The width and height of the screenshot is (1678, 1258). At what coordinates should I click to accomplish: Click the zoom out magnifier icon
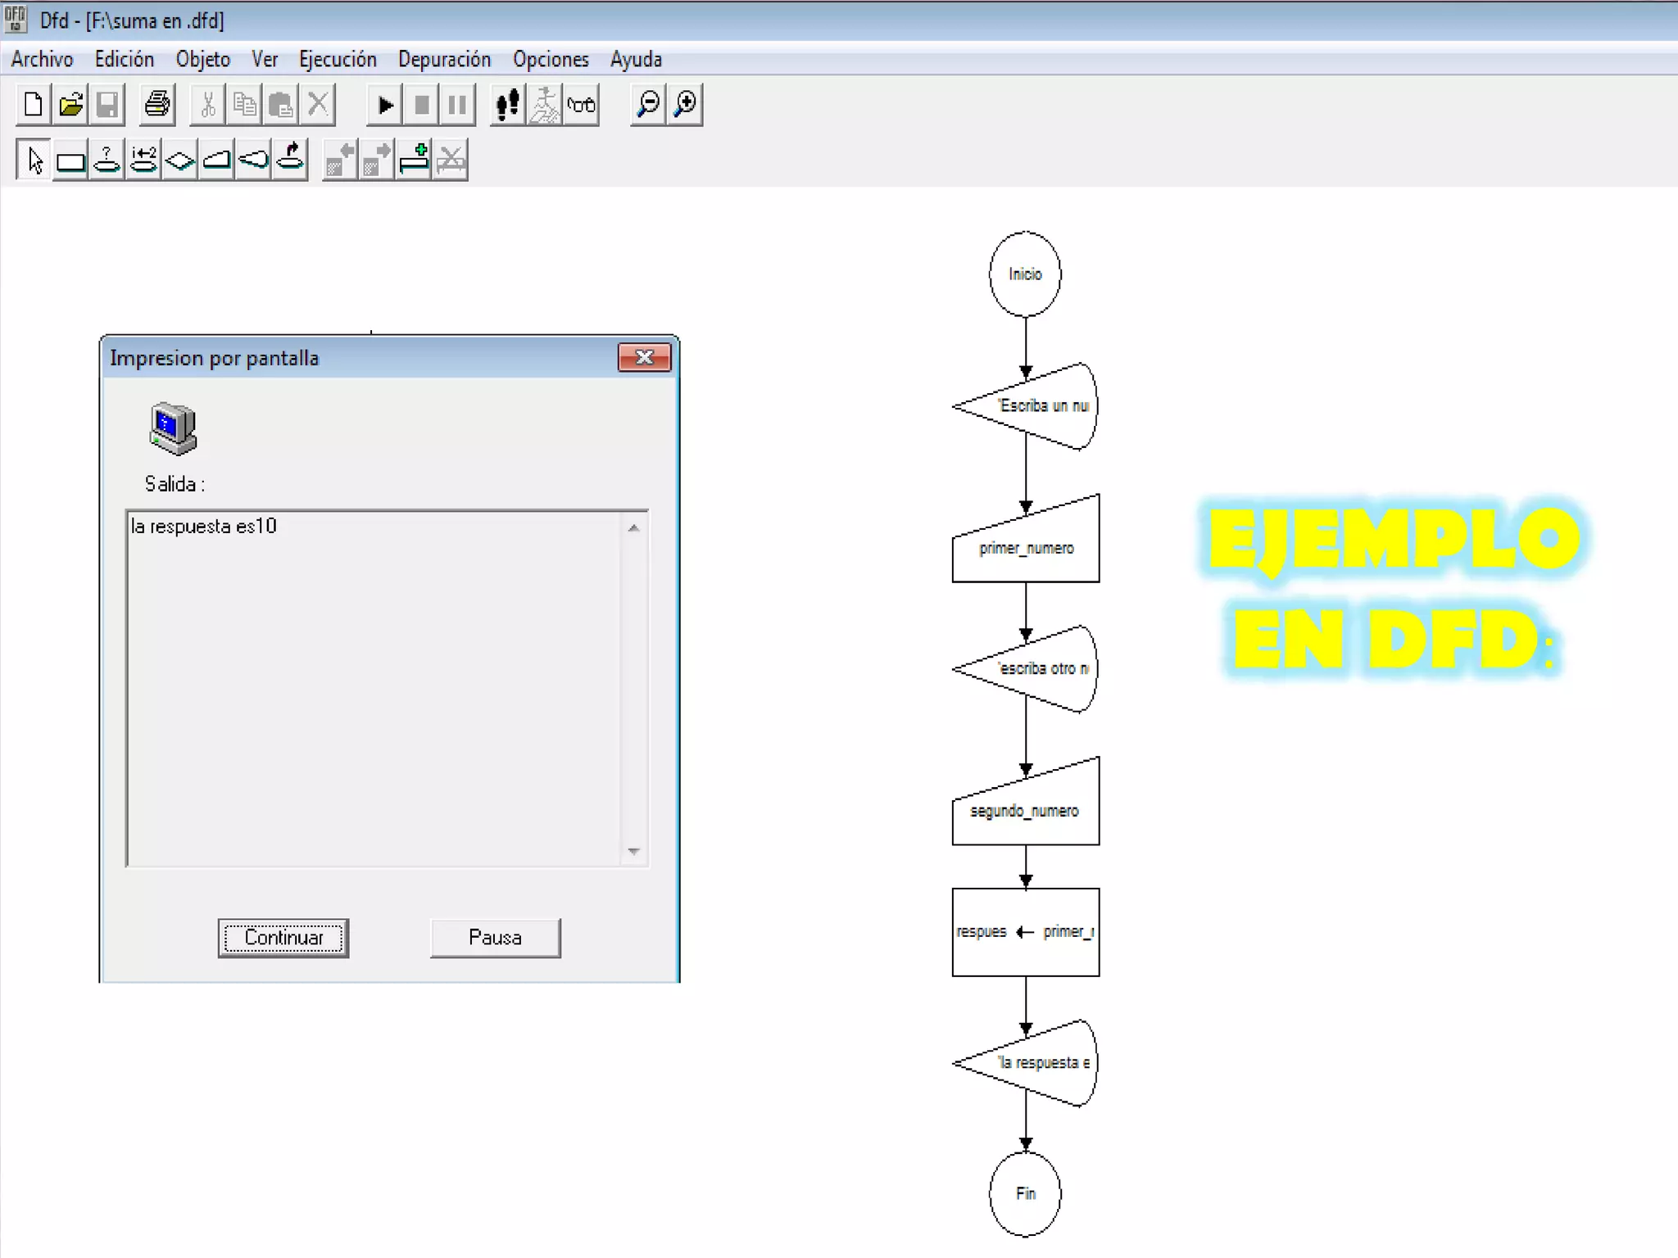pos(648,105)
